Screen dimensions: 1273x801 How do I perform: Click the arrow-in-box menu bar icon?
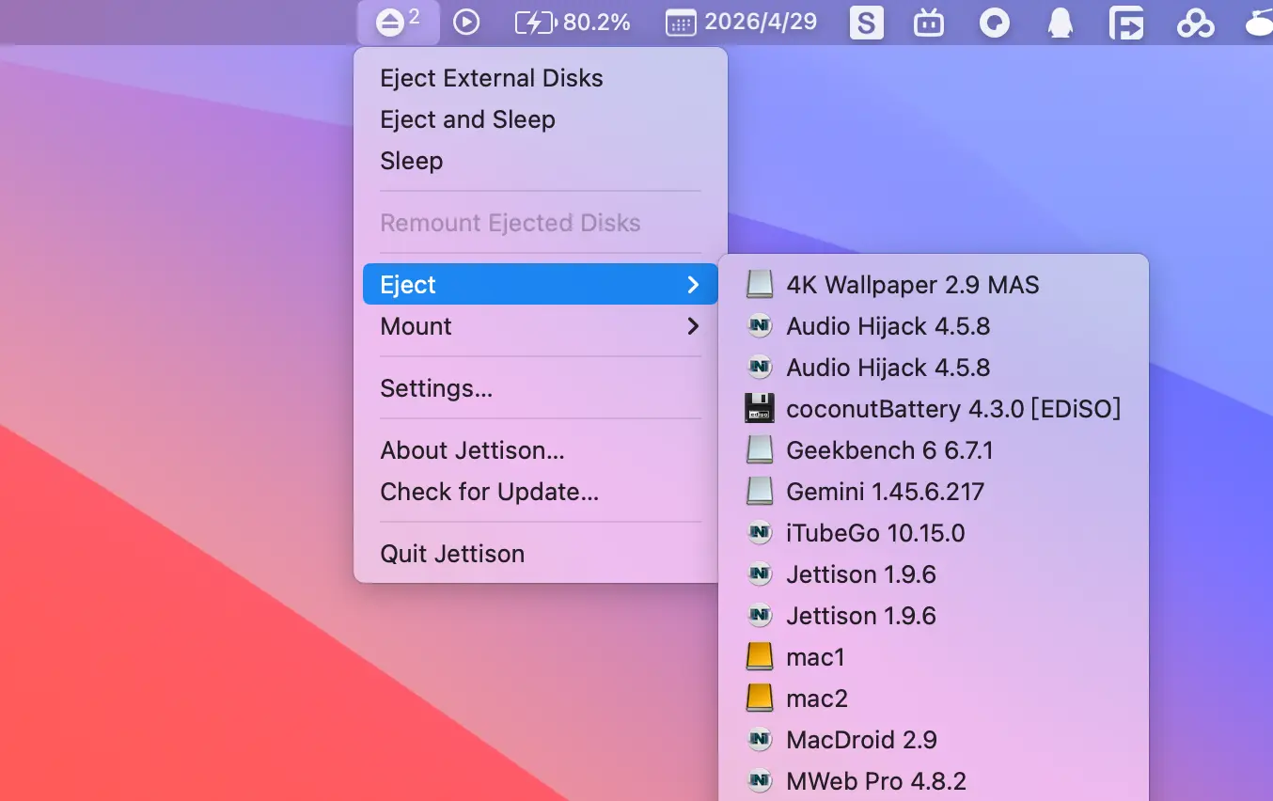pyautogui.click(x=1126, y=23)
